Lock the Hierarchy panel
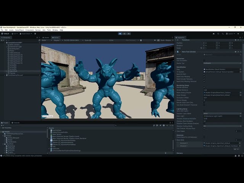 (x=37, y=37)
